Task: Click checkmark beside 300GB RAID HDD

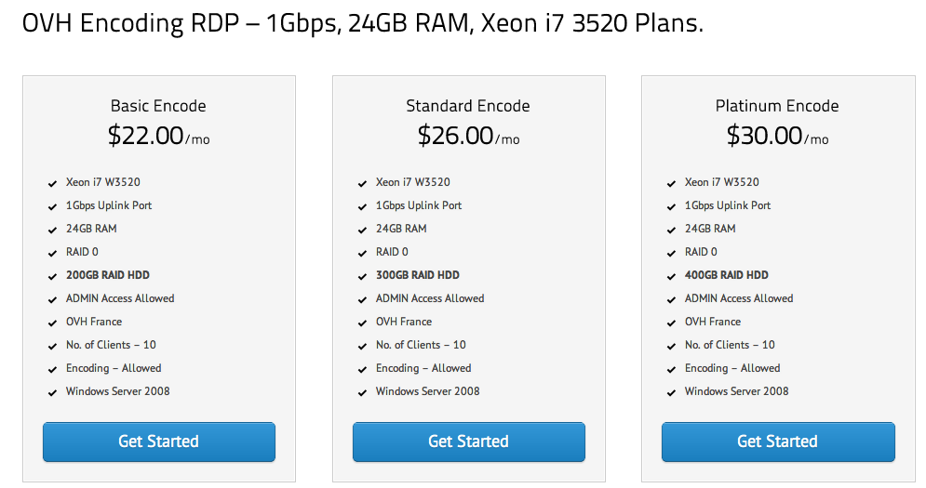Action: click(363, 276)
